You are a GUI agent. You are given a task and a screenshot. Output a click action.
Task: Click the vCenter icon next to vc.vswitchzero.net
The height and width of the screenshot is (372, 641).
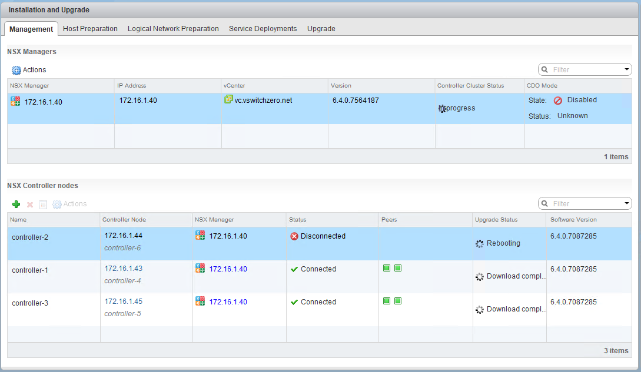[x=228, y=100]
